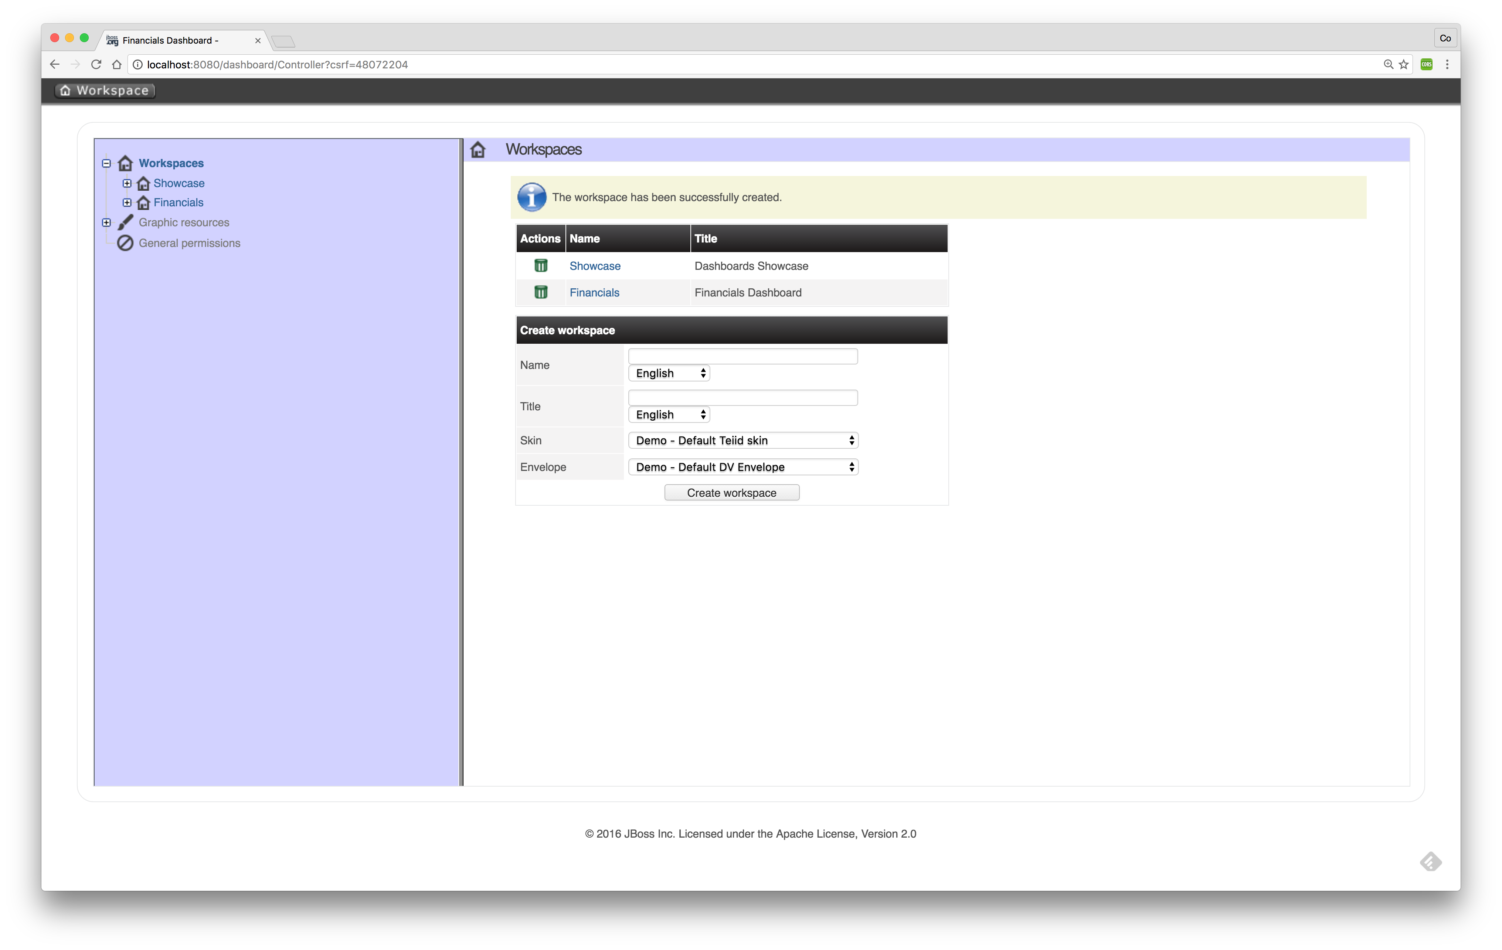Expand the Showcase tree node
The height and width of the screenshot is (950, 1502).
(x=127, y=183)
